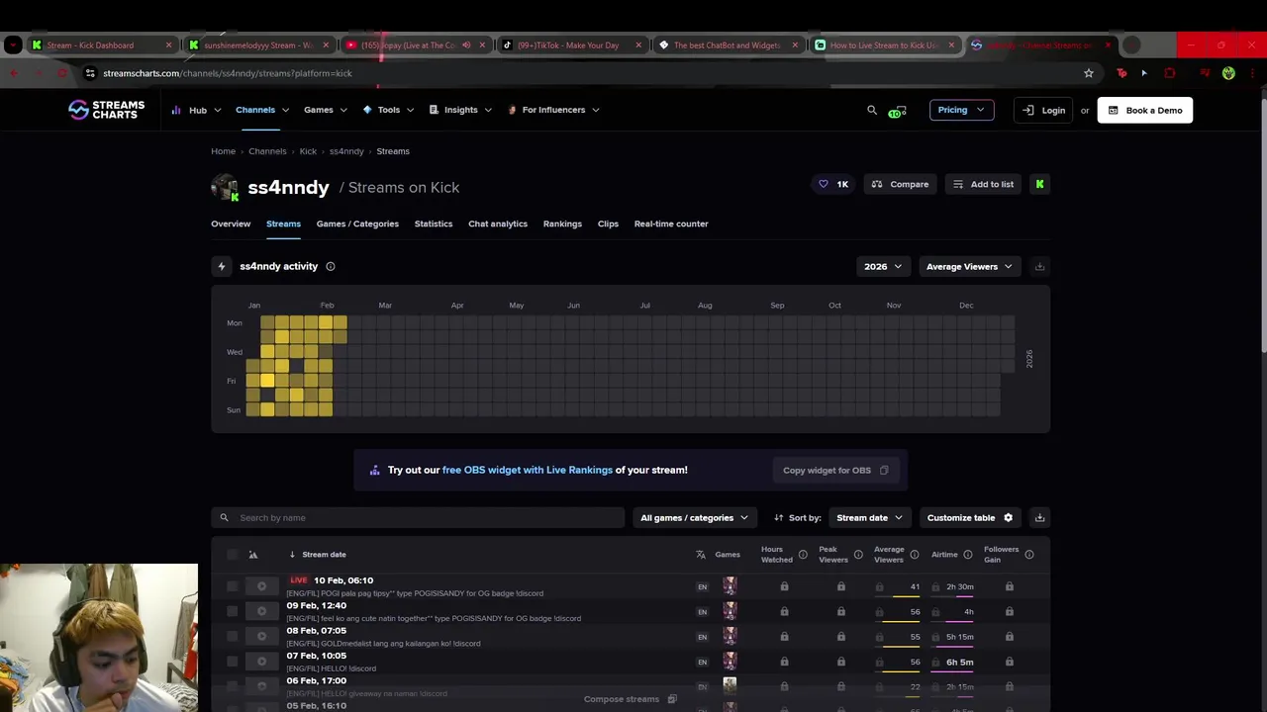This screenshot has height=712, width=1267.
Task: Check the 07 Feb, 10:05 stream row
Action: click(233, 662)
